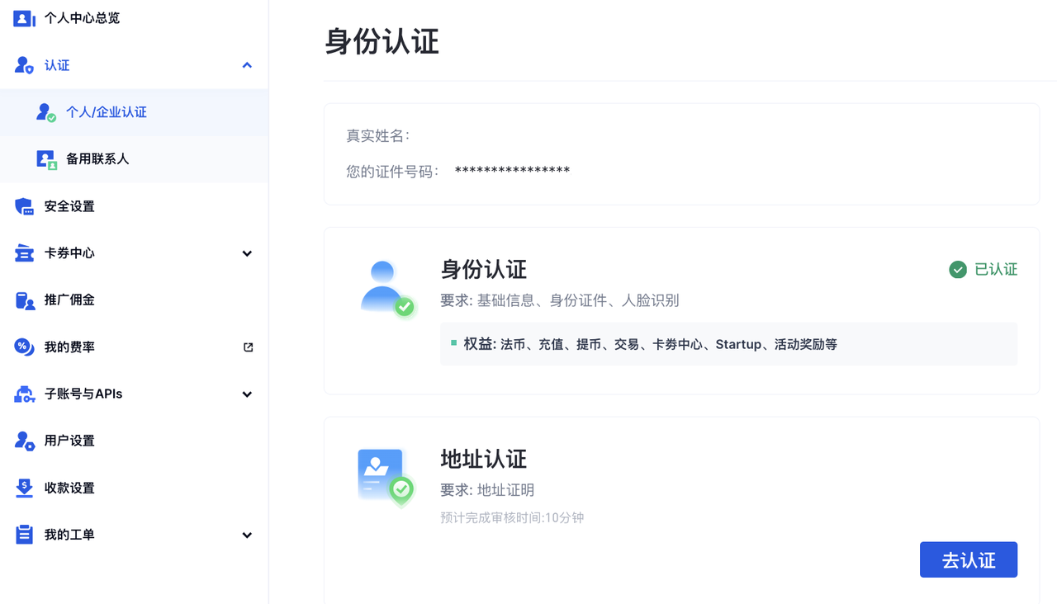Click the 子账号与APIs icon
The image size is (1057, 604).
tap(24, 394)
